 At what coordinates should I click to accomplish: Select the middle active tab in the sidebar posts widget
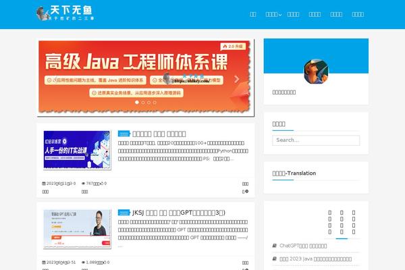click(x=342, y=223)
